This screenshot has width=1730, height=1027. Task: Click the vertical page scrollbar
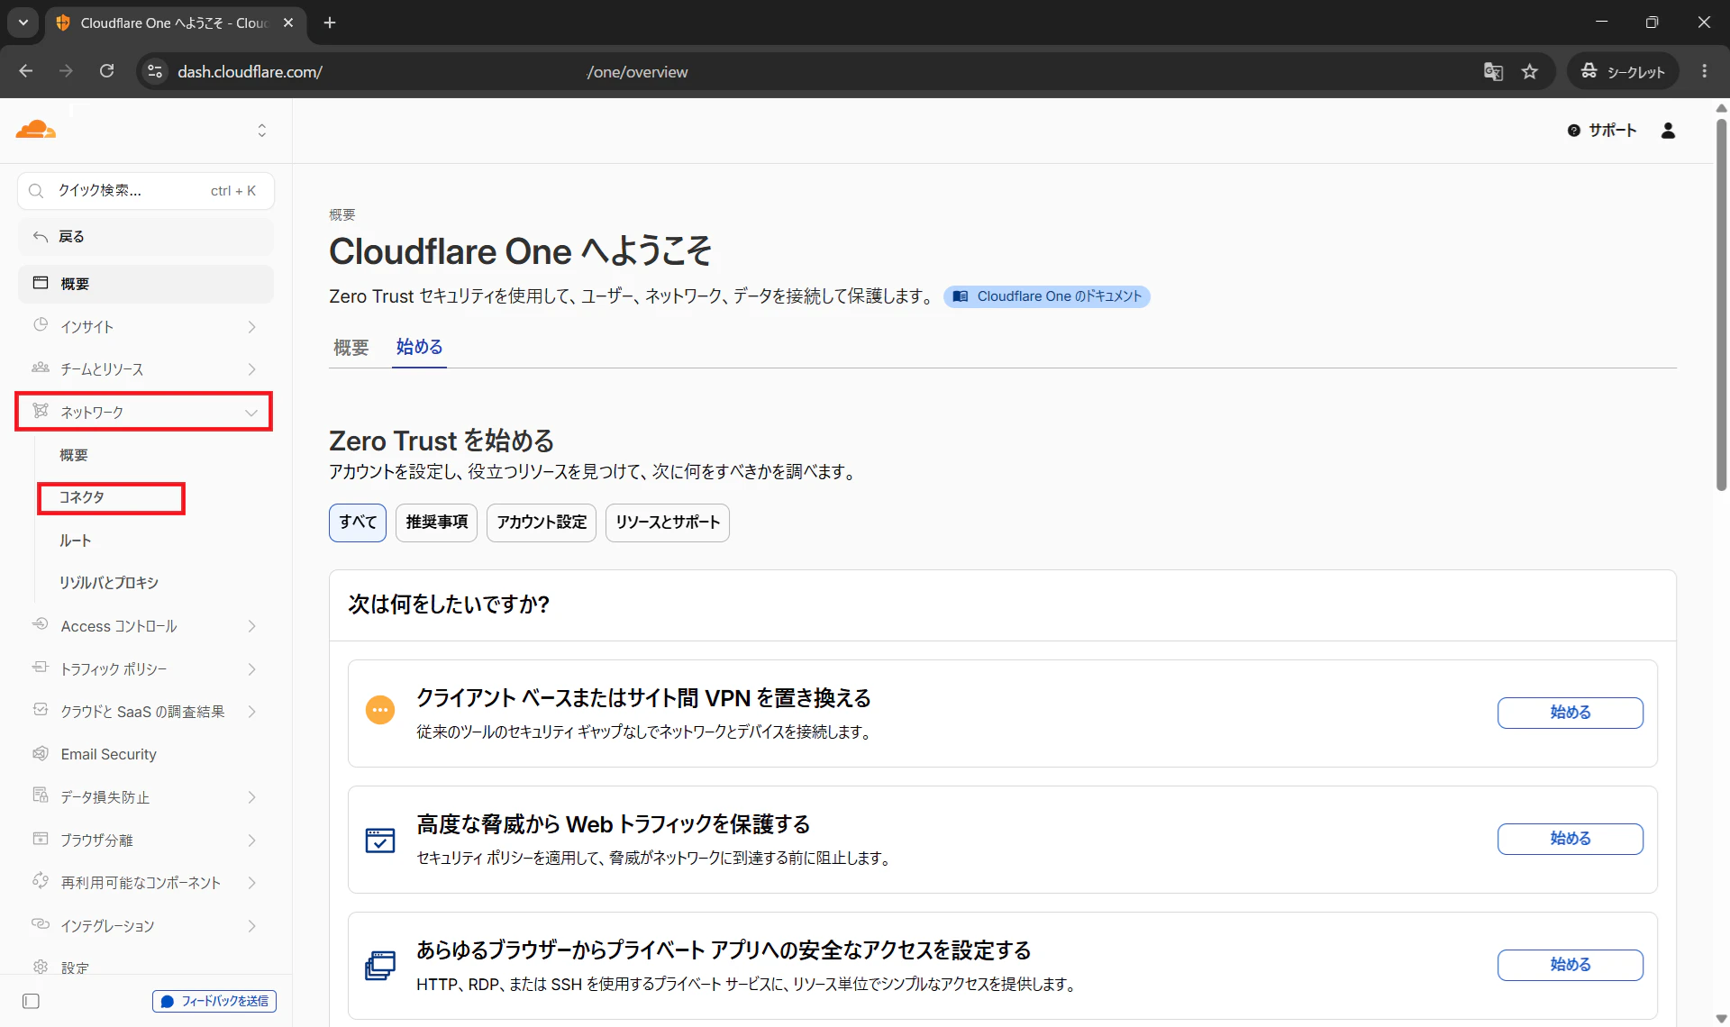1721,306
